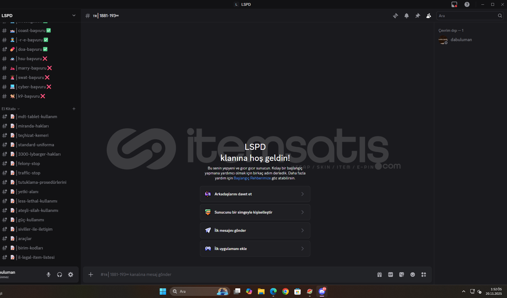Collapse the El Kitabı category
The height and width of the screenshot is (298, 507).
10,109
